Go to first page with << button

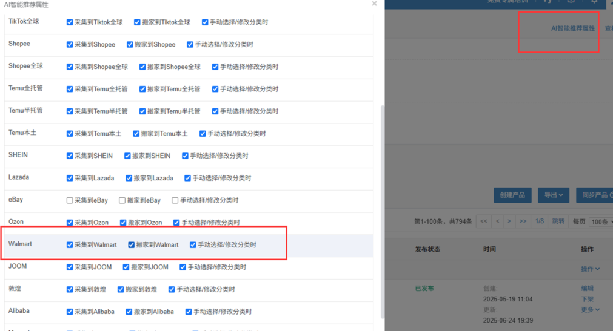click(484, 221)
